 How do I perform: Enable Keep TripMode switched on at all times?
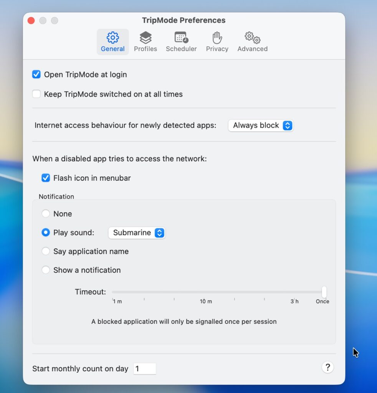click(36, 94)
